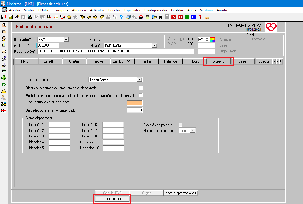Click the barcode sidebar icon
The height and width of the screenshot is (204, 303).
pos(4,111)
